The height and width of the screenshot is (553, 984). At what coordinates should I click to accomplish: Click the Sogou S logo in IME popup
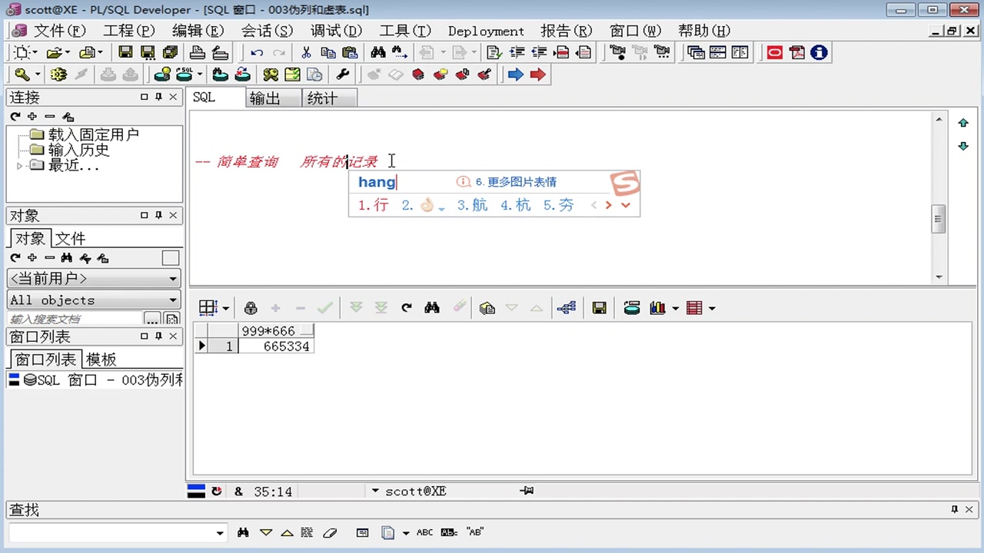pos(625,184)
